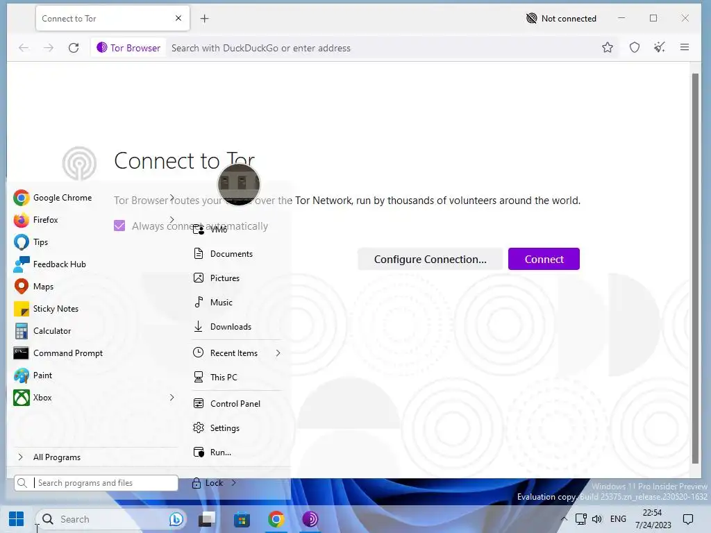
Task: Click the Not connected status indicator
Action: click(x=561, y=19)
